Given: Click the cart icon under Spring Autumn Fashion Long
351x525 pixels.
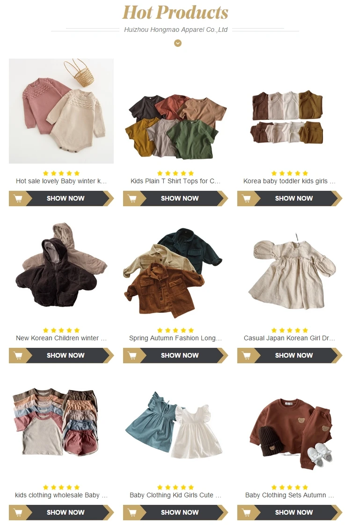Looking at the screenshot, I should (132, 356).
